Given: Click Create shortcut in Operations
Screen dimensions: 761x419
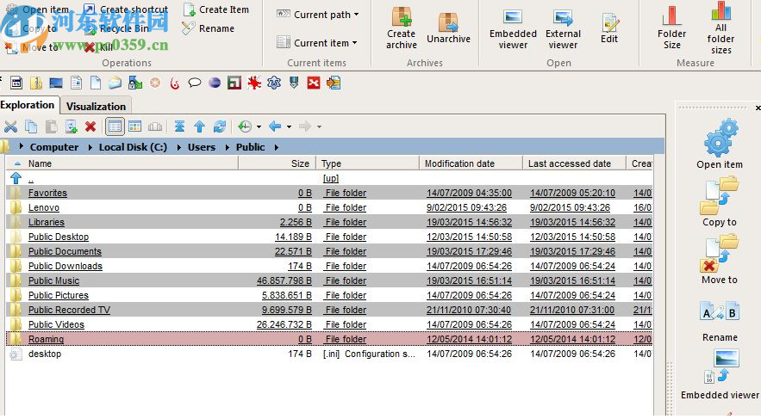Looking at the screenshot, I should click(x=125, y=9).
